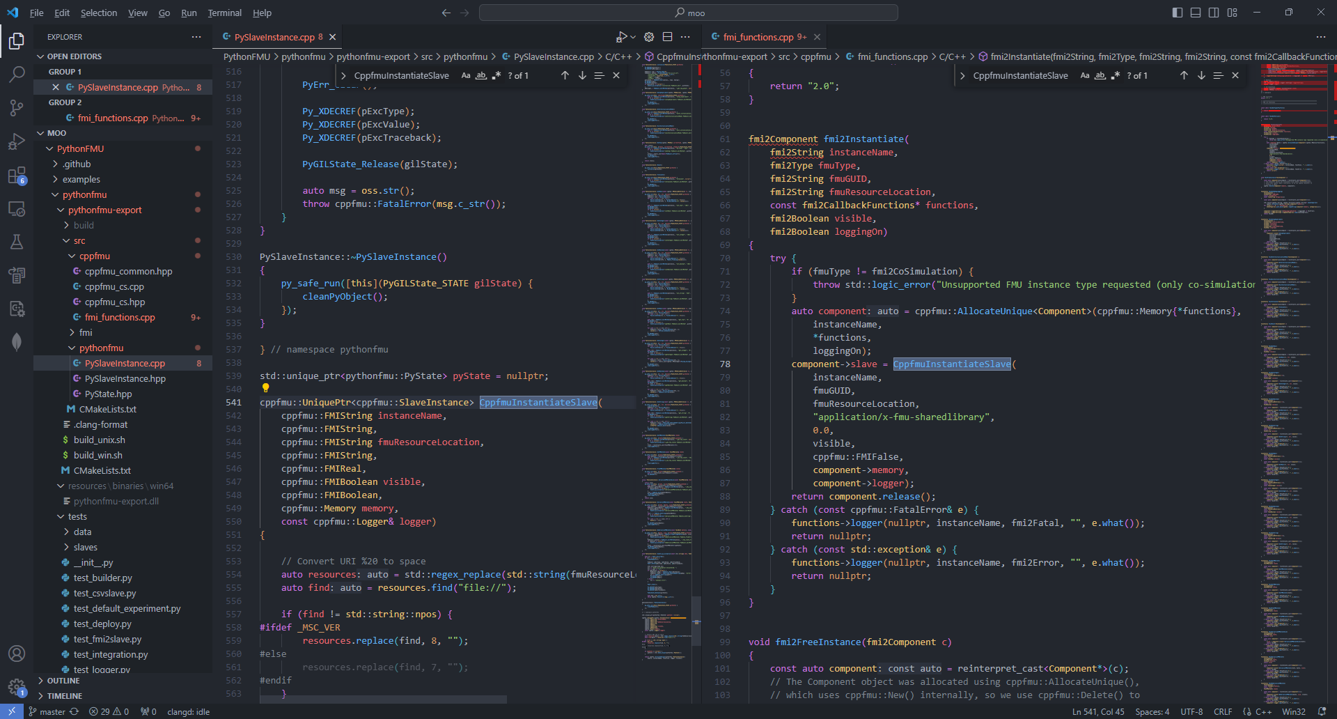Toggle Panel visibility in title bar
Screen dimensions: 1337x719
coord(1196,13)
